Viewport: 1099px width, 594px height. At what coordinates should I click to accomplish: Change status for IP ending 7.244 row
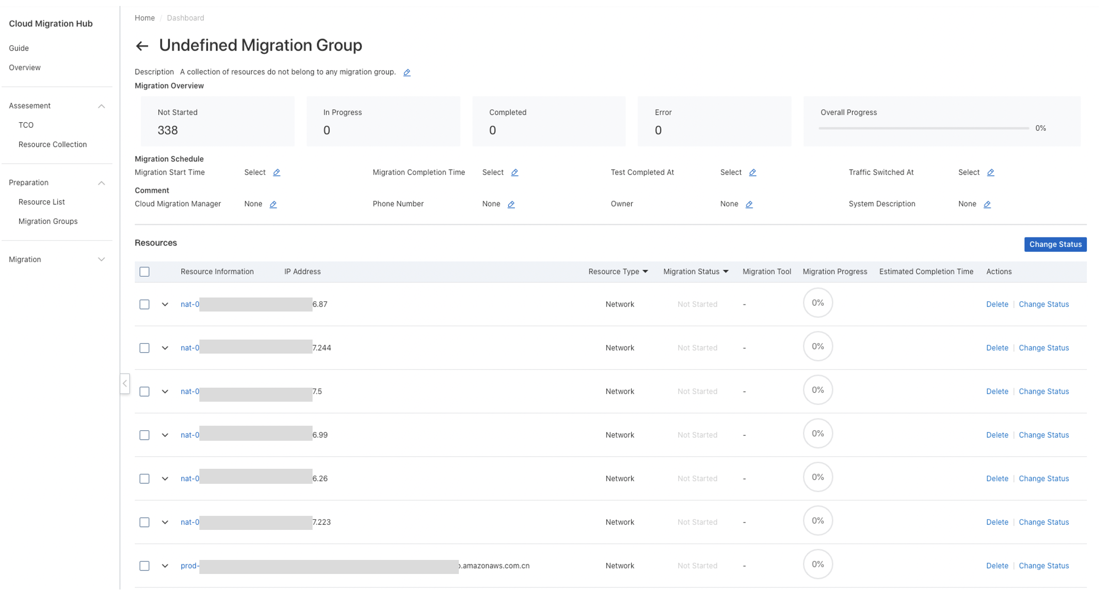pos(1043,348)
